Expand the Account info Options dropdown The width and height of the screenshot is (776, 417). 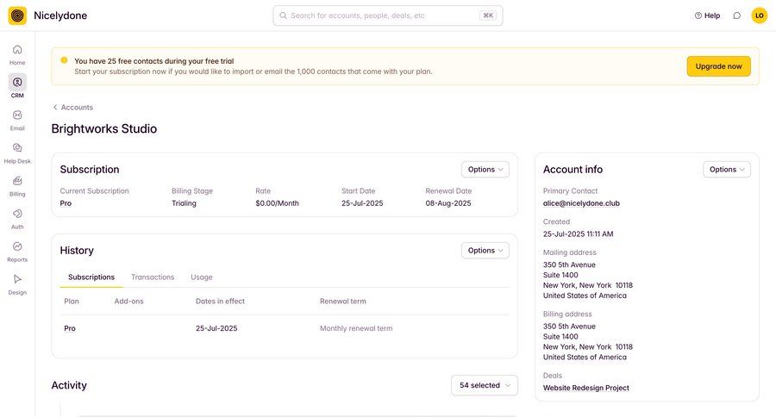[x=726, y=169]
